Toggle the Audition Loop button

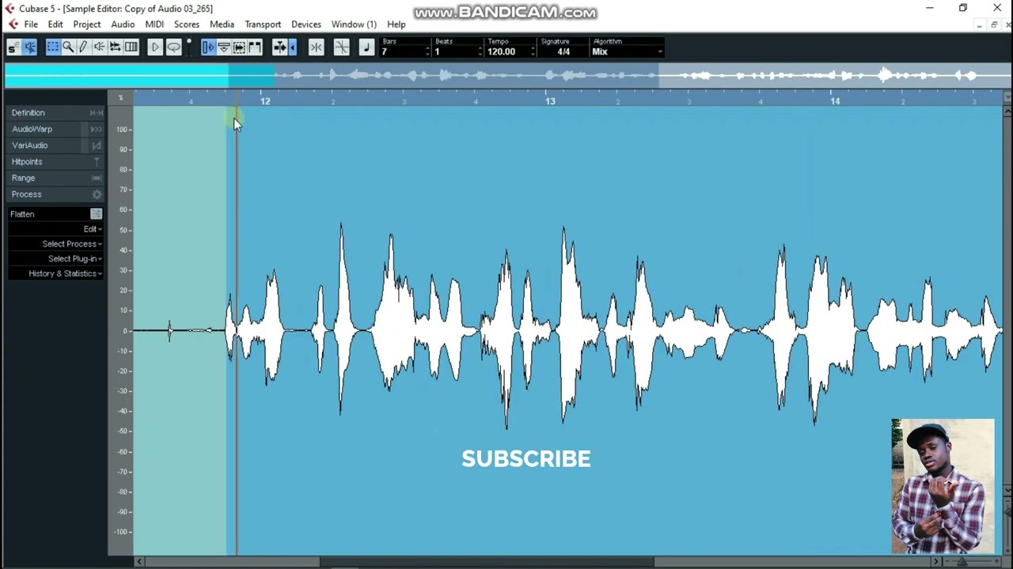[x=173, y=47]
